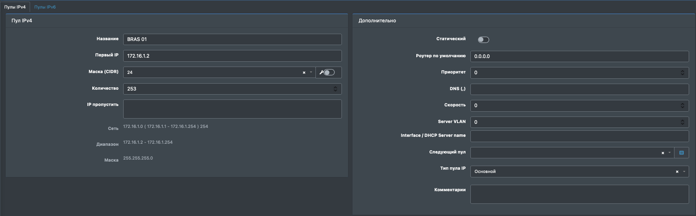
Task: Click the Дополнительно panel header
Action: coord(524,21)
